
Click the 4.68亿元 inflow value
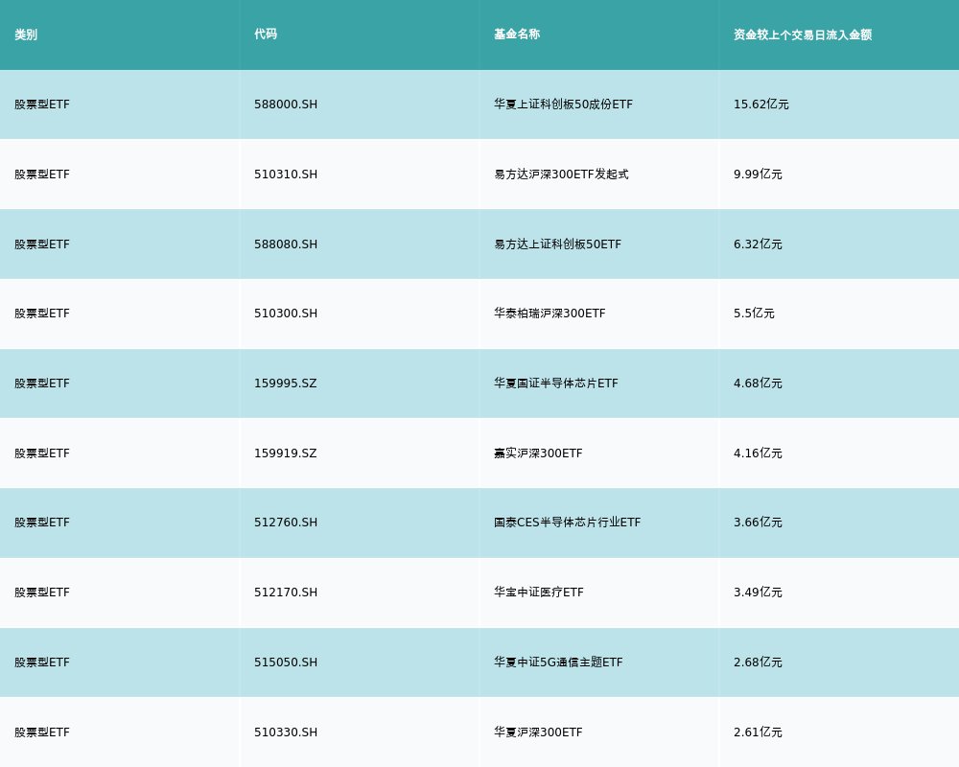(758, 383)
